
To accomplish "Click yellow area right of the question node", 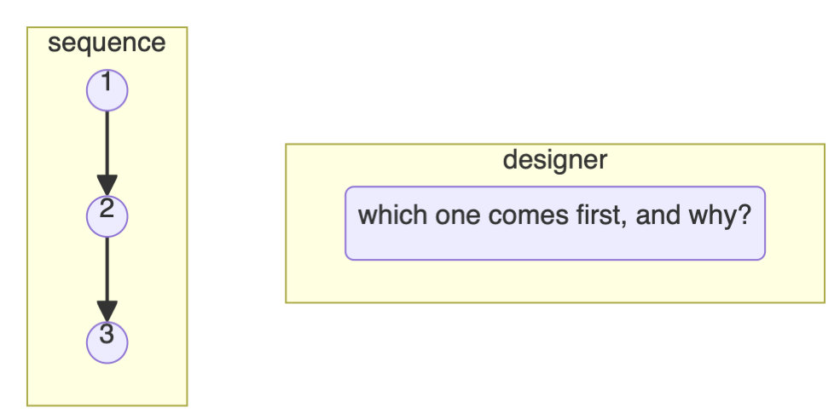I will click(x=795, y=223).
